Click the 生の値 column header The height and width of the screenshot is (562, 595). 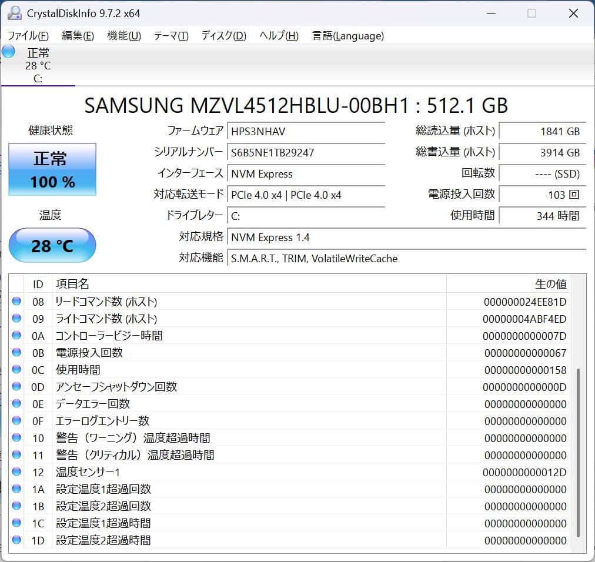point(508,284)
